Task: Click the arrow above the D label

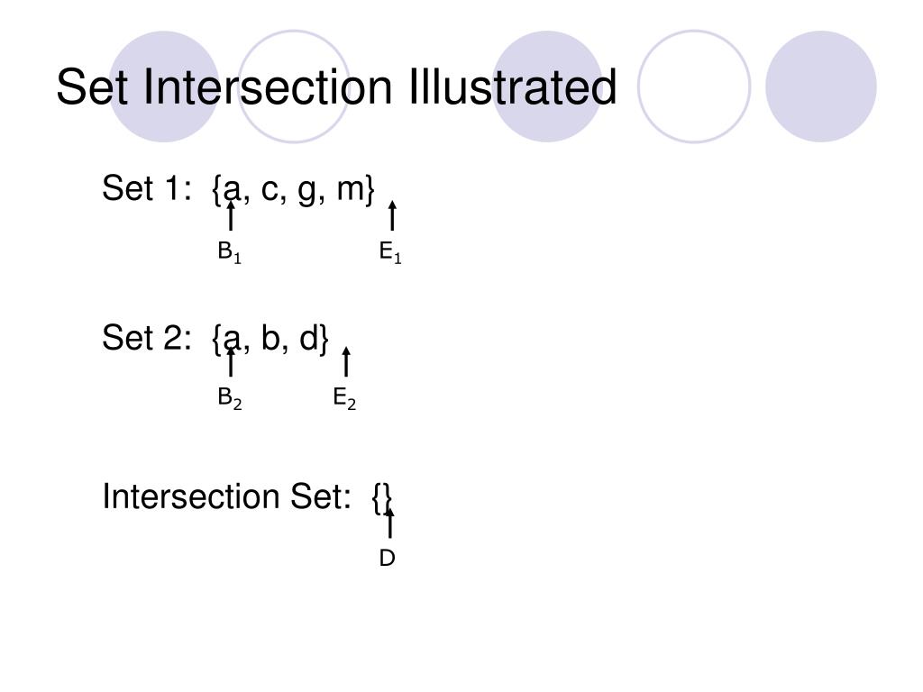Action: [389, 523]
